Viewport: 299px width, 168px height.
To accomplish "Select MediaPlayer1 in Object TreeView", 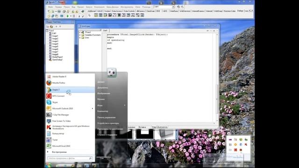I will (57, 57).
